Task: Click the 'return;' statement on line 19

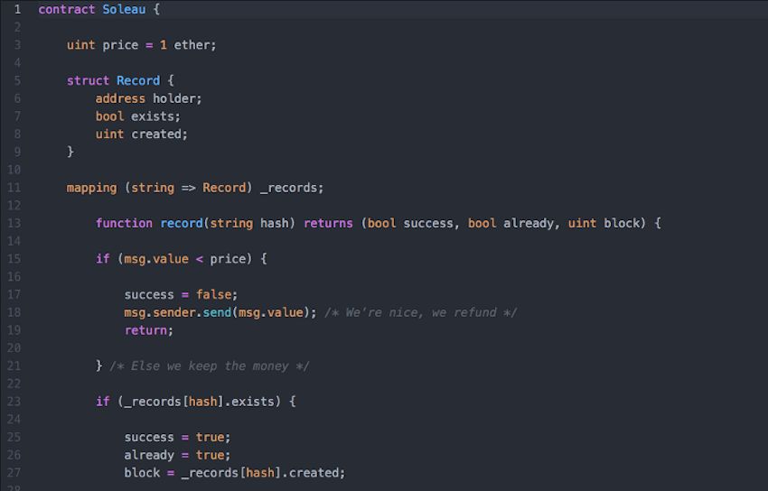Action: pyautogui.click(x=148, y=330)
